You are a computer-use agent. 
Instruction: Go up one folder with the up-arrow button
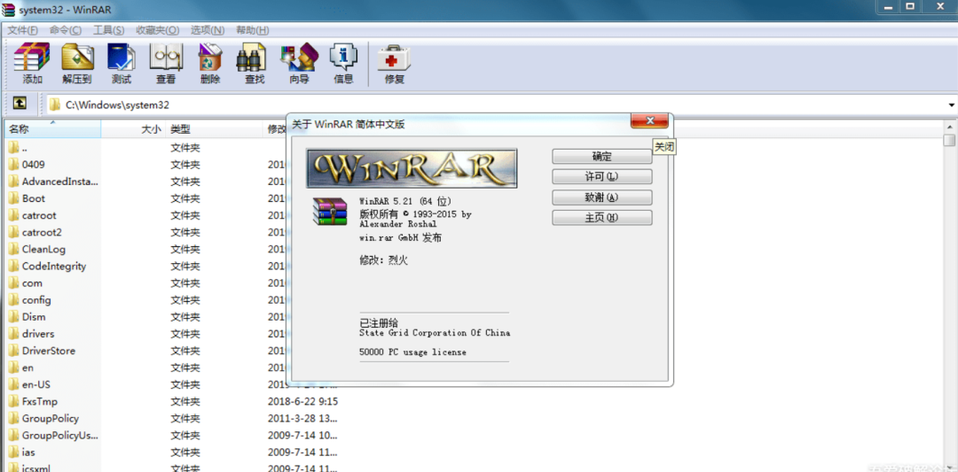coord(20,104)
